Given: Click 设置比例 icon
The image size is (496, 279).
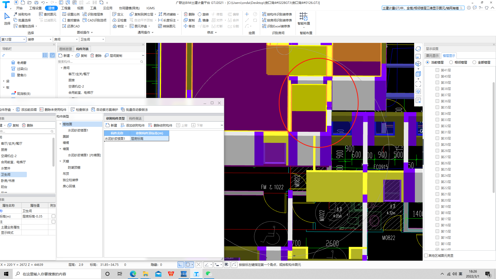Looking at the screenshot, I should [64, 14].
